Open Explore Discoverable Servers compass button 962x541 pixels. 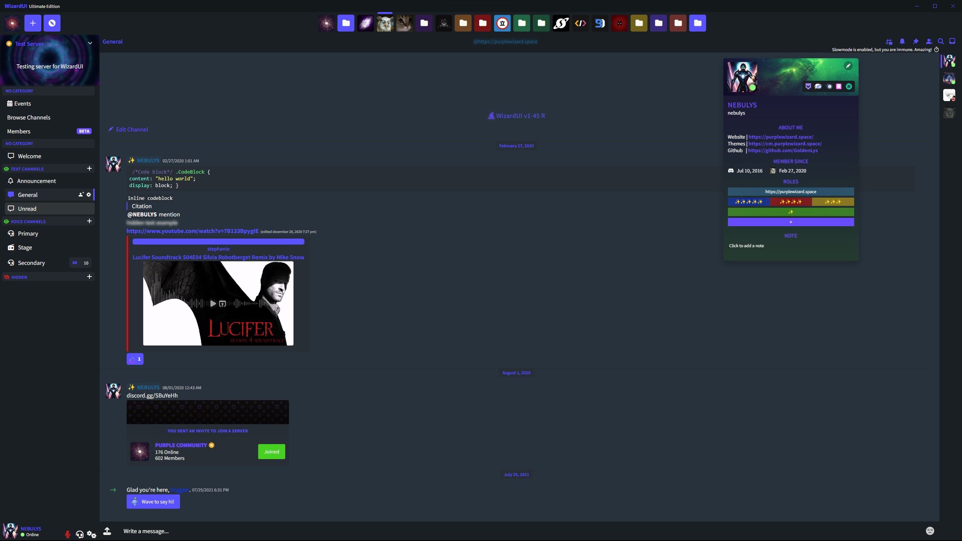point(52,23)
